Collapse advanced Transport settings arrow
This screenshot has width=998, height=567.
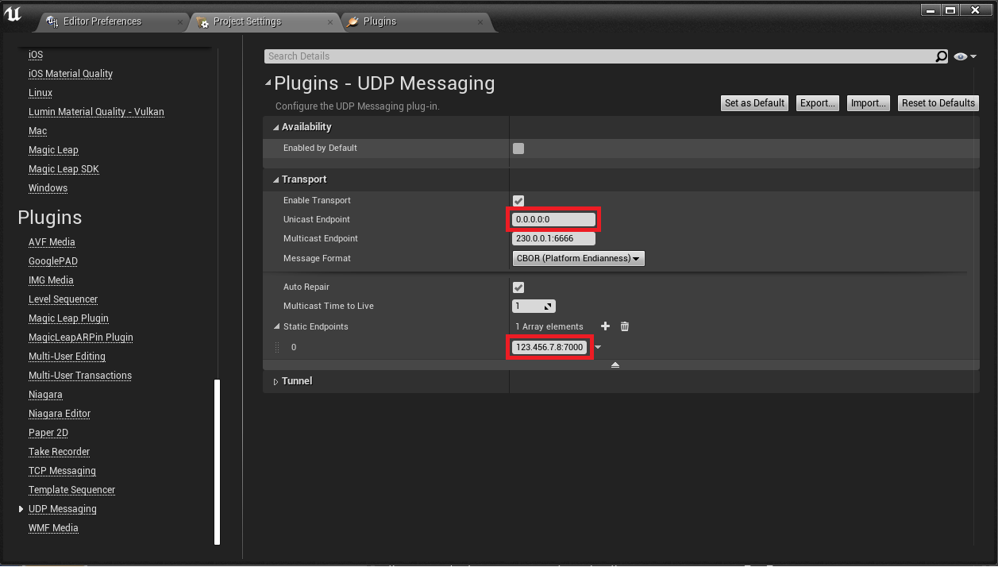[615, 365]
